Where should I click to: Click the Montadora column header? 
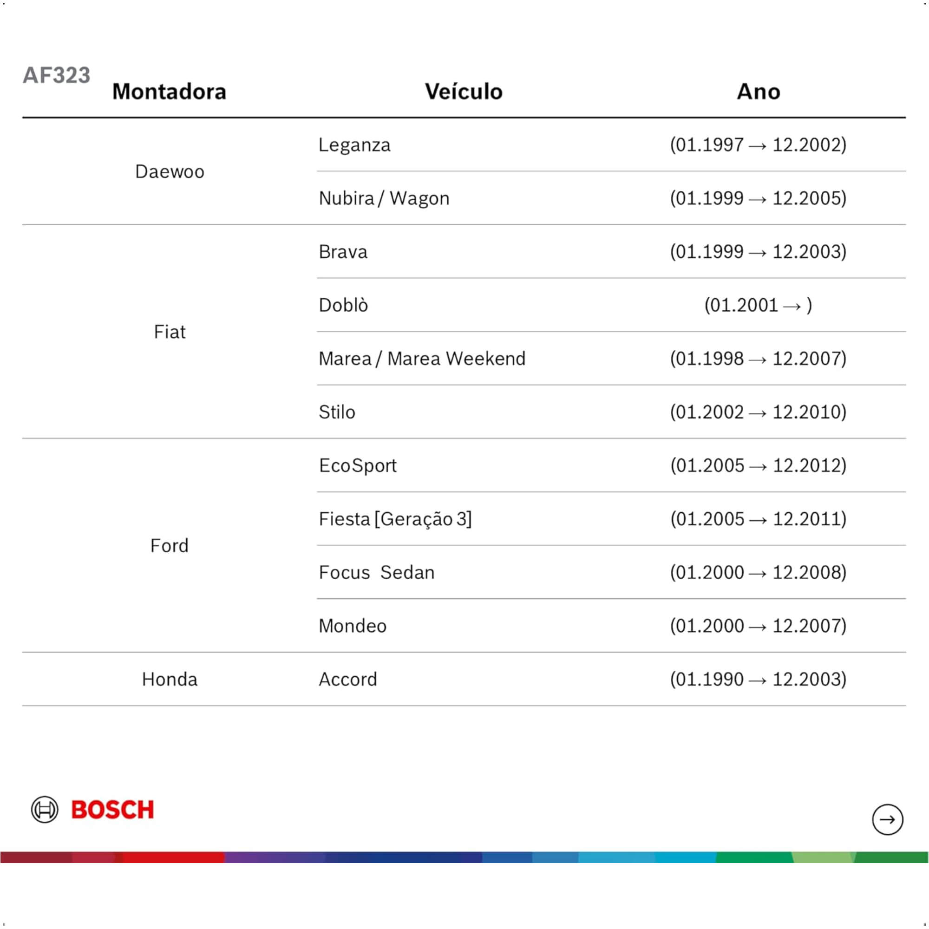pos(169,92)
